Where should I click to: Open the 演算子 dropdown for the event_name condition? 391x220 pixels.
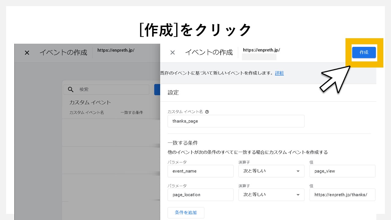click(x=271, y=171)
